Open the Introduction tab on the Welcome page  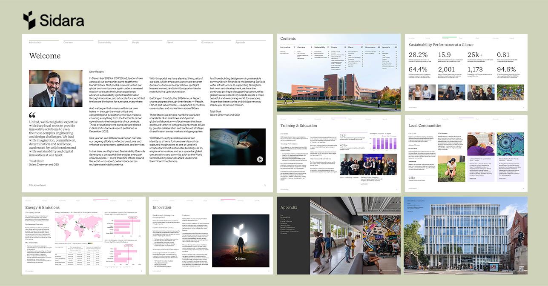36,43
